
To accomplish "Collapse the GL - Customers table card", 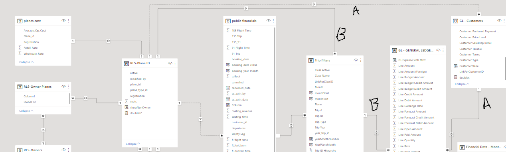I will pyautogui.click(x=462, y=84).
